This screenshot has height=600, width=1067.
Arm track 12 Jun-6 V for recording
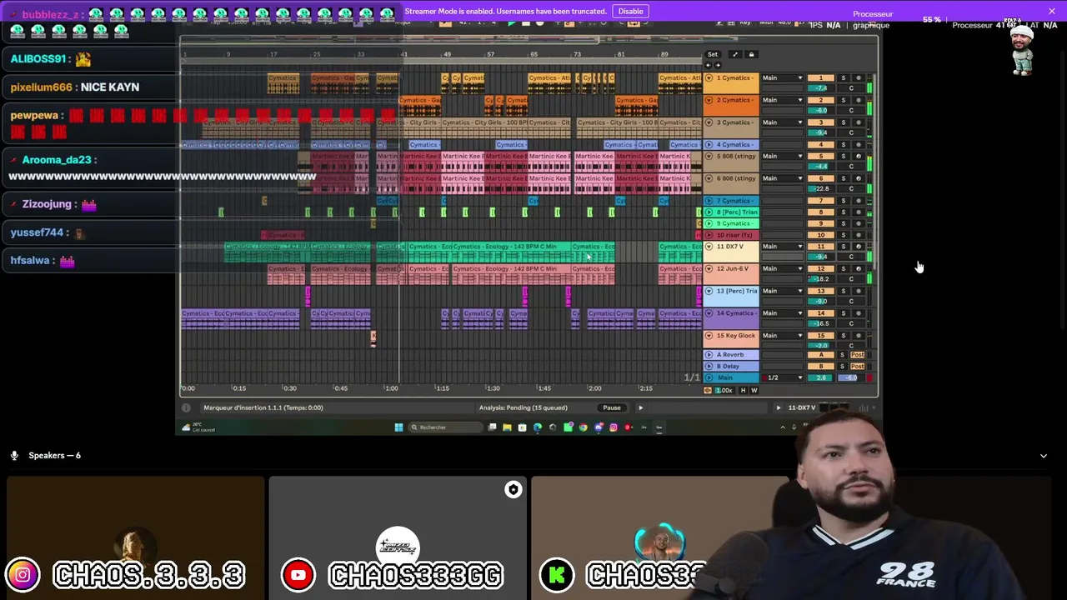click(x=859, y=268)
